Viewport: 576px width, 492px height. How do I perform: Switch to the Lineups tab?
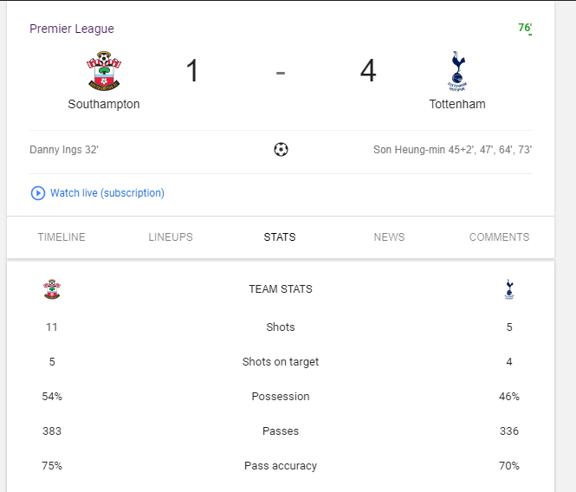coord(171,236)
